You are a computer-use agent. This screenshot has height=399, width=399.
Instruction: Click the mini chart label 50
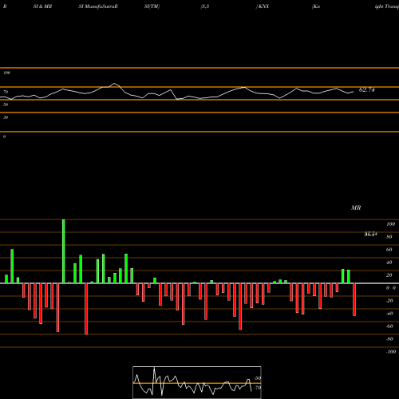(258, 378)
